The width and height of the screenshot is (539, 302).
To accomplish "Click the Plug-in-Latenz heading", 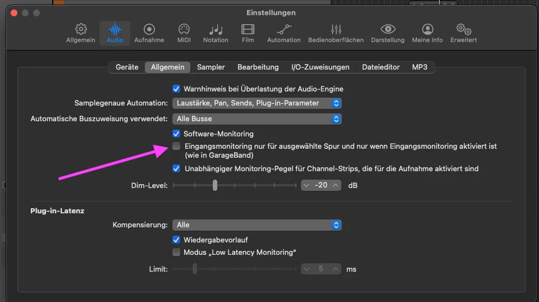I will (57, 211).
